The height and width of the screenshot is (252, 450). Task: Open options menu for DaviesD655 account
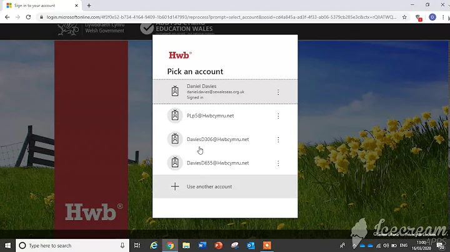pos(278,163)
